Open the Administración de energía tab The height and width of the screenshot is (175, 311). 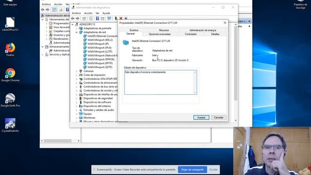pos(203,30)
